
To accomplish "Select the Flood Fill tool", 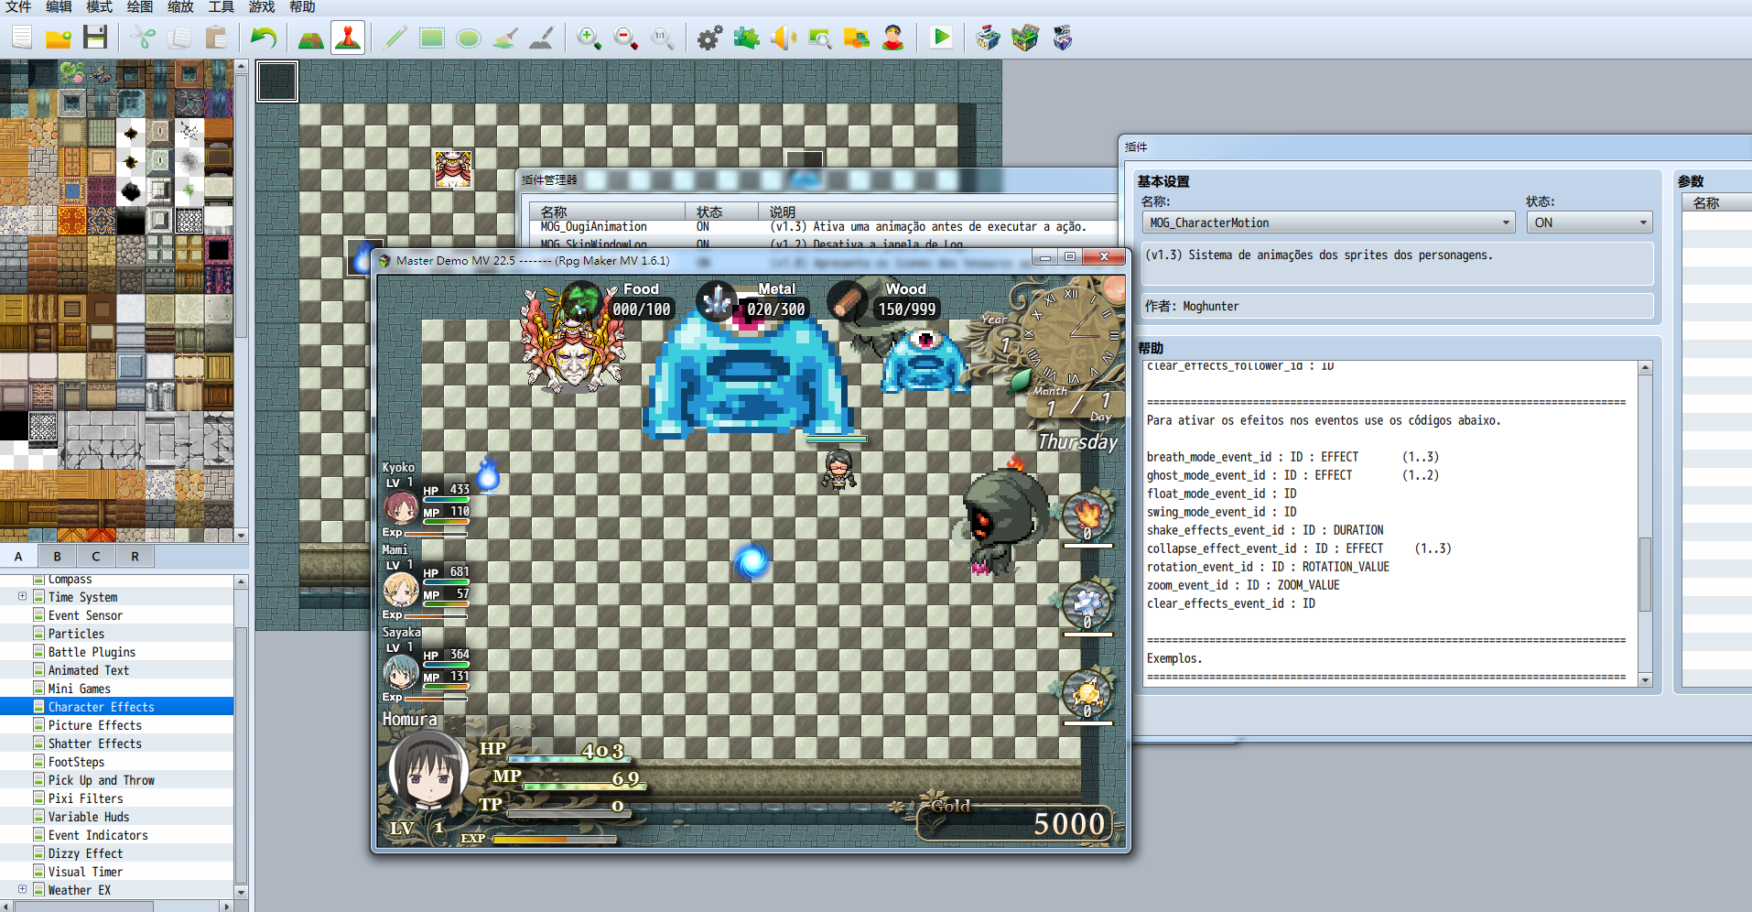I will point(505,38).
